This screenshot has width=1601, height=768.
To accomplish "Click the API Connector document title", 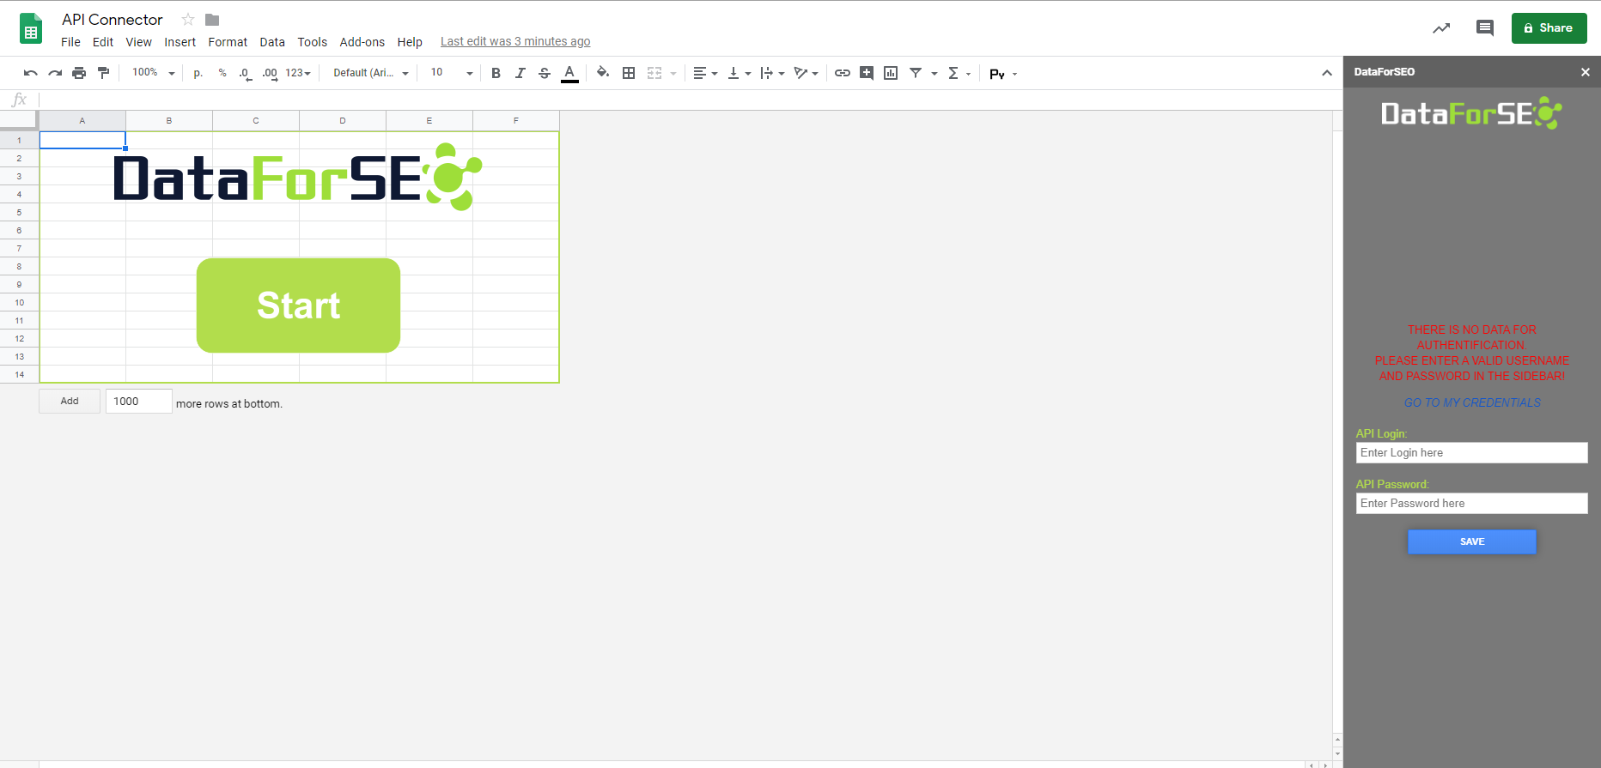I will pos(113,20).
